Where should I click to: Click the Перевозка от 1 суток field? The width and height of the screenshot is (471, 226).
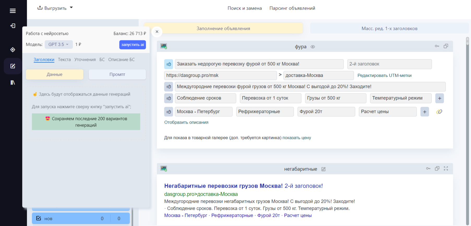[x=270, y=98]
